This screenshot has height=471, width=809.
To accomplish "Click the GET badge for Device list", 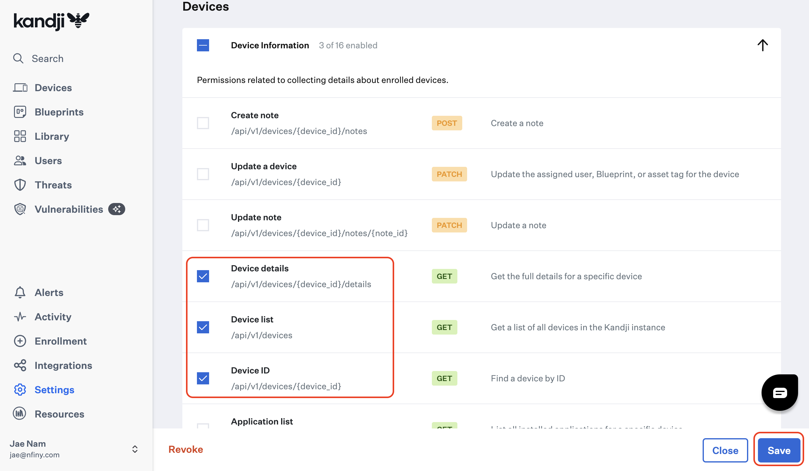I will click(x=444, y=328).
